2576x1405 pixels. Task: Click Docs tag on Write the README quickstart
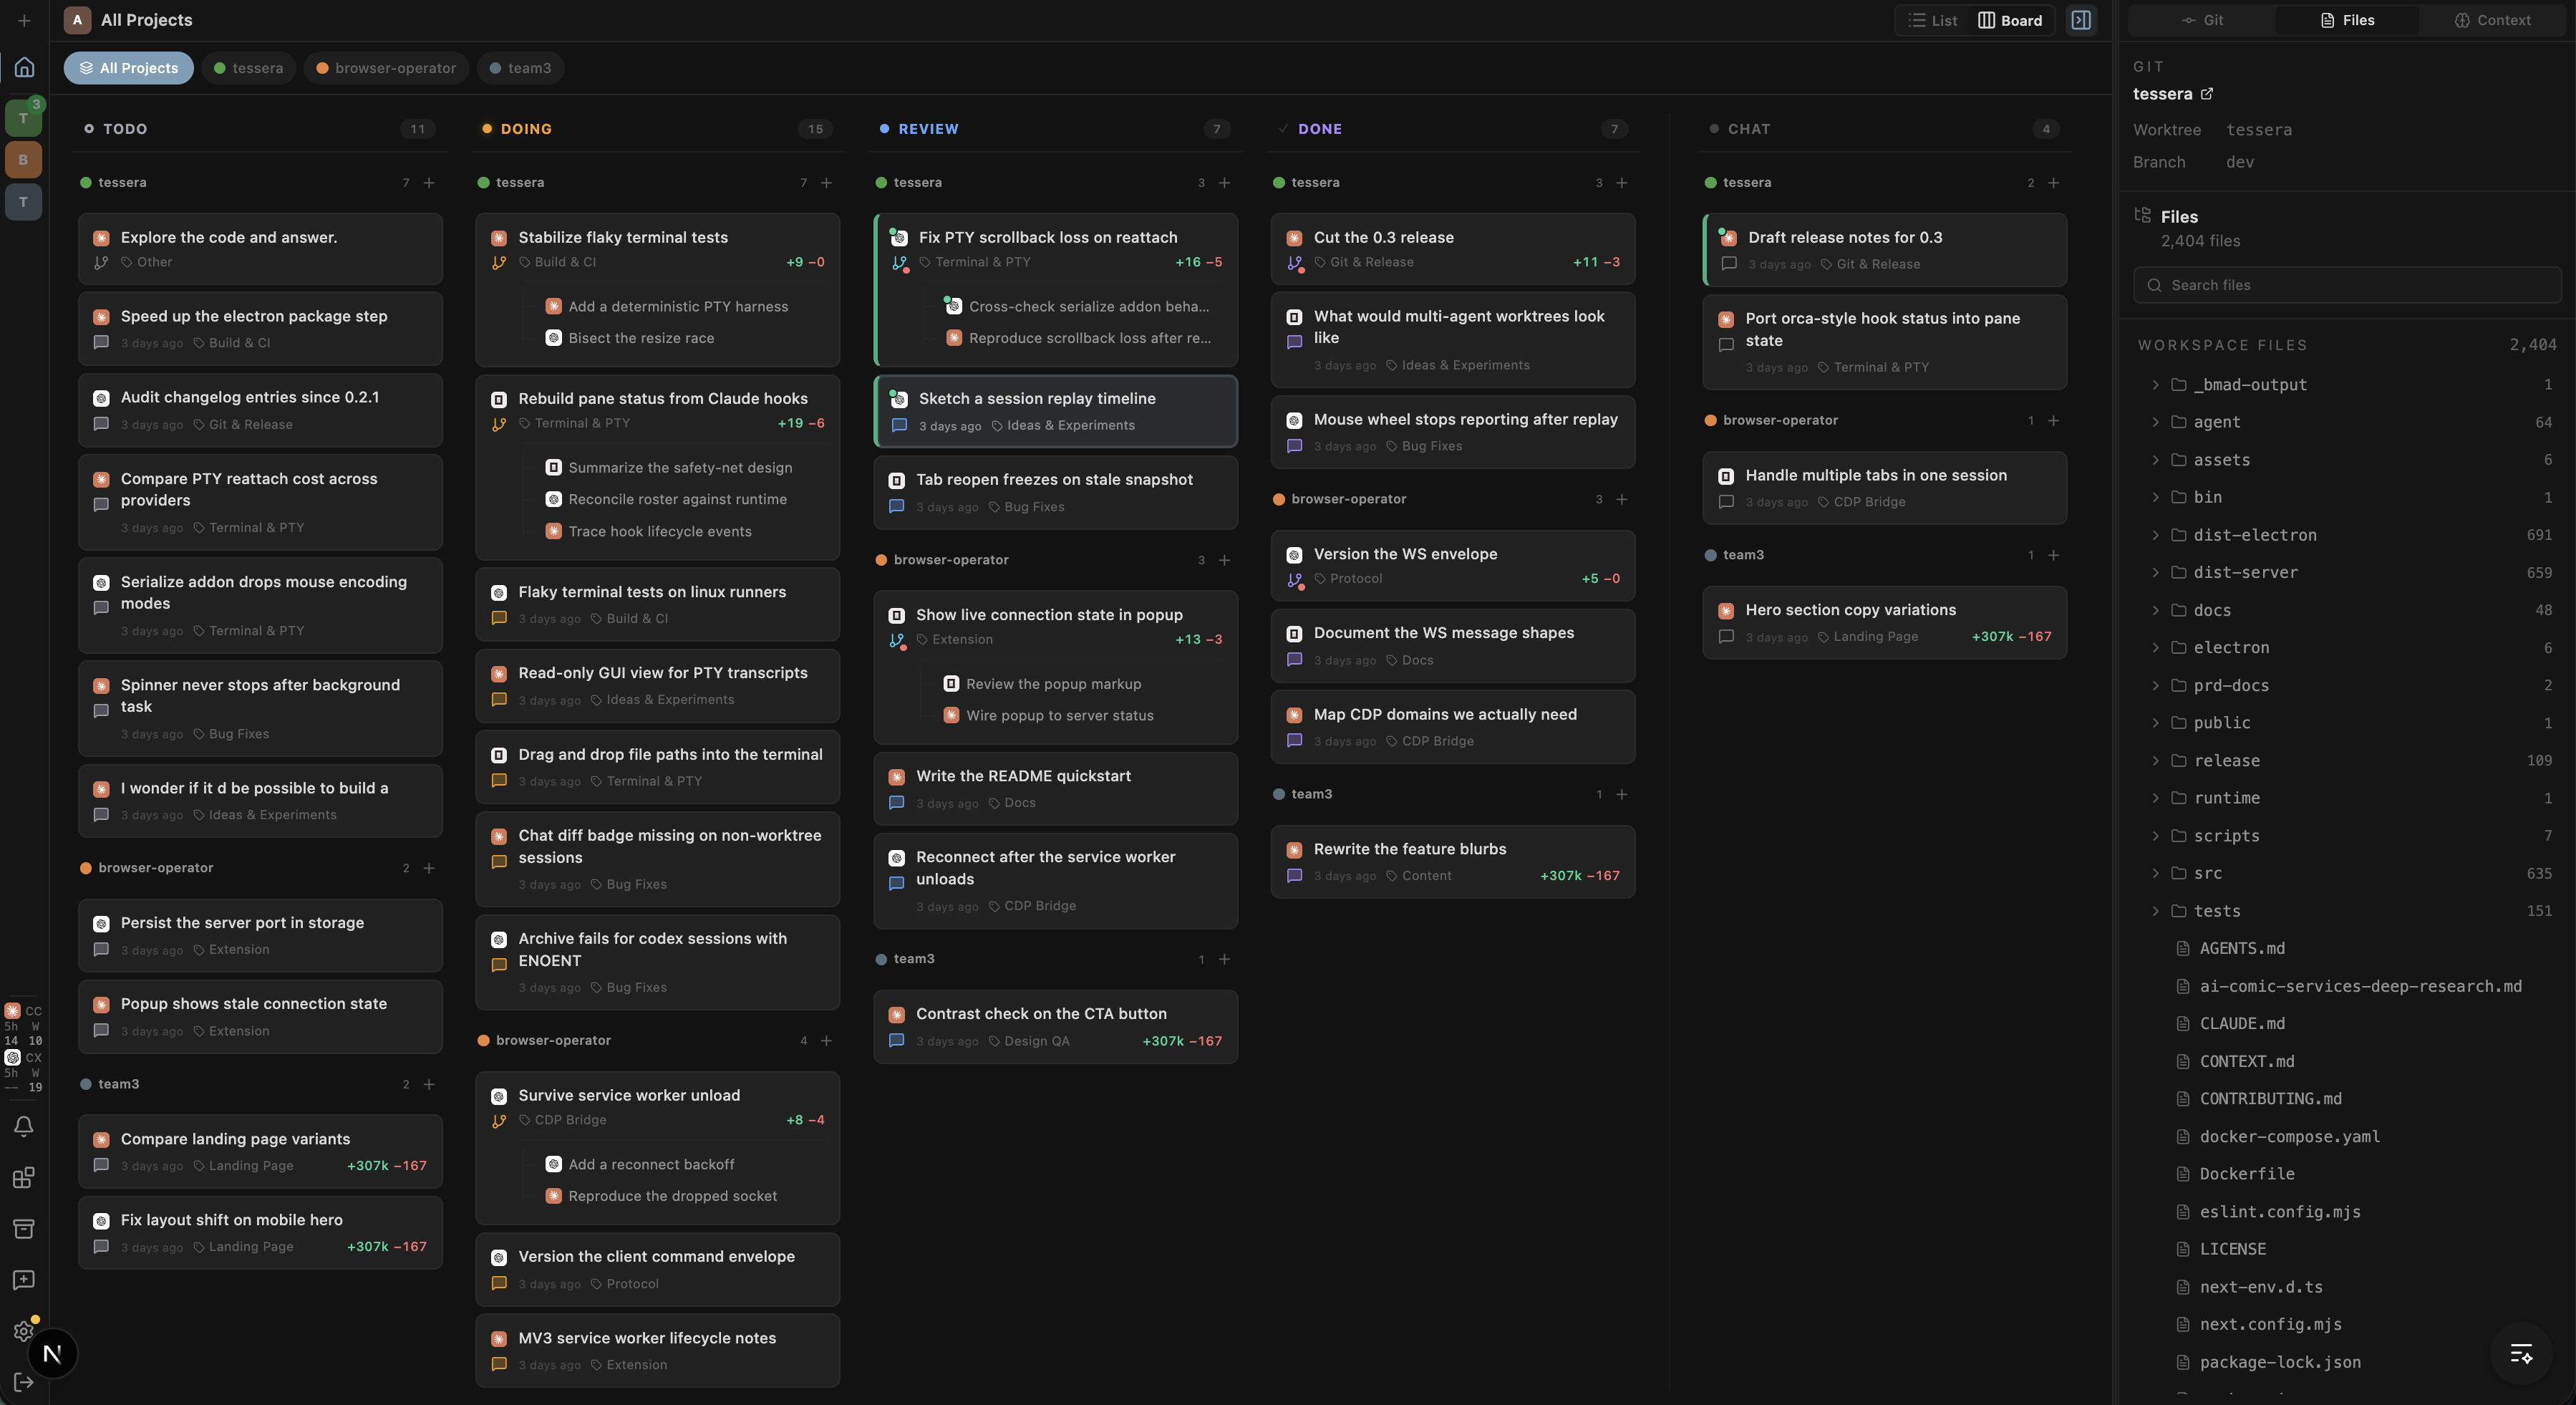coord(1012,803)
